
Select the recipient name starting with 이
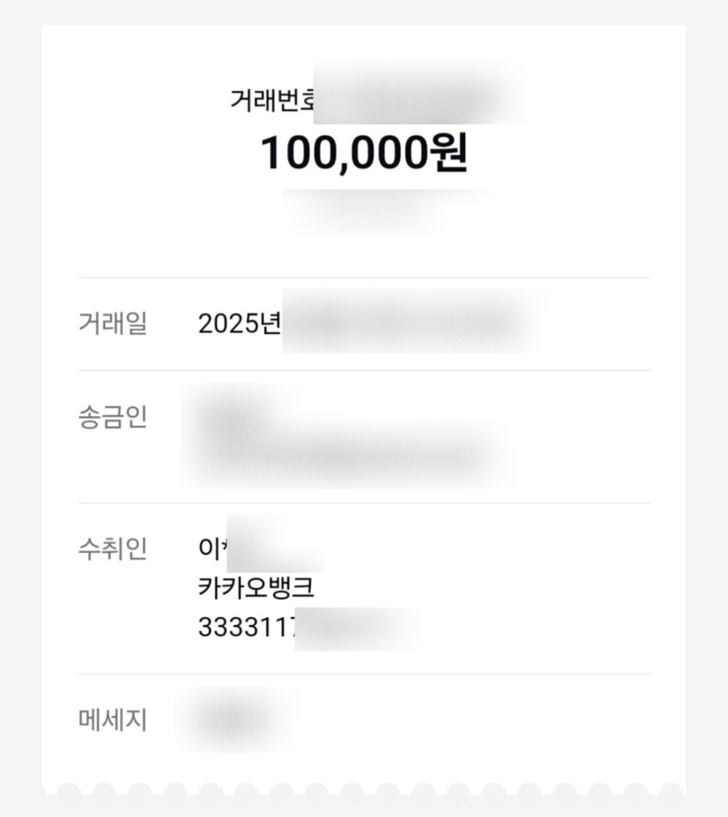point(261,547)
